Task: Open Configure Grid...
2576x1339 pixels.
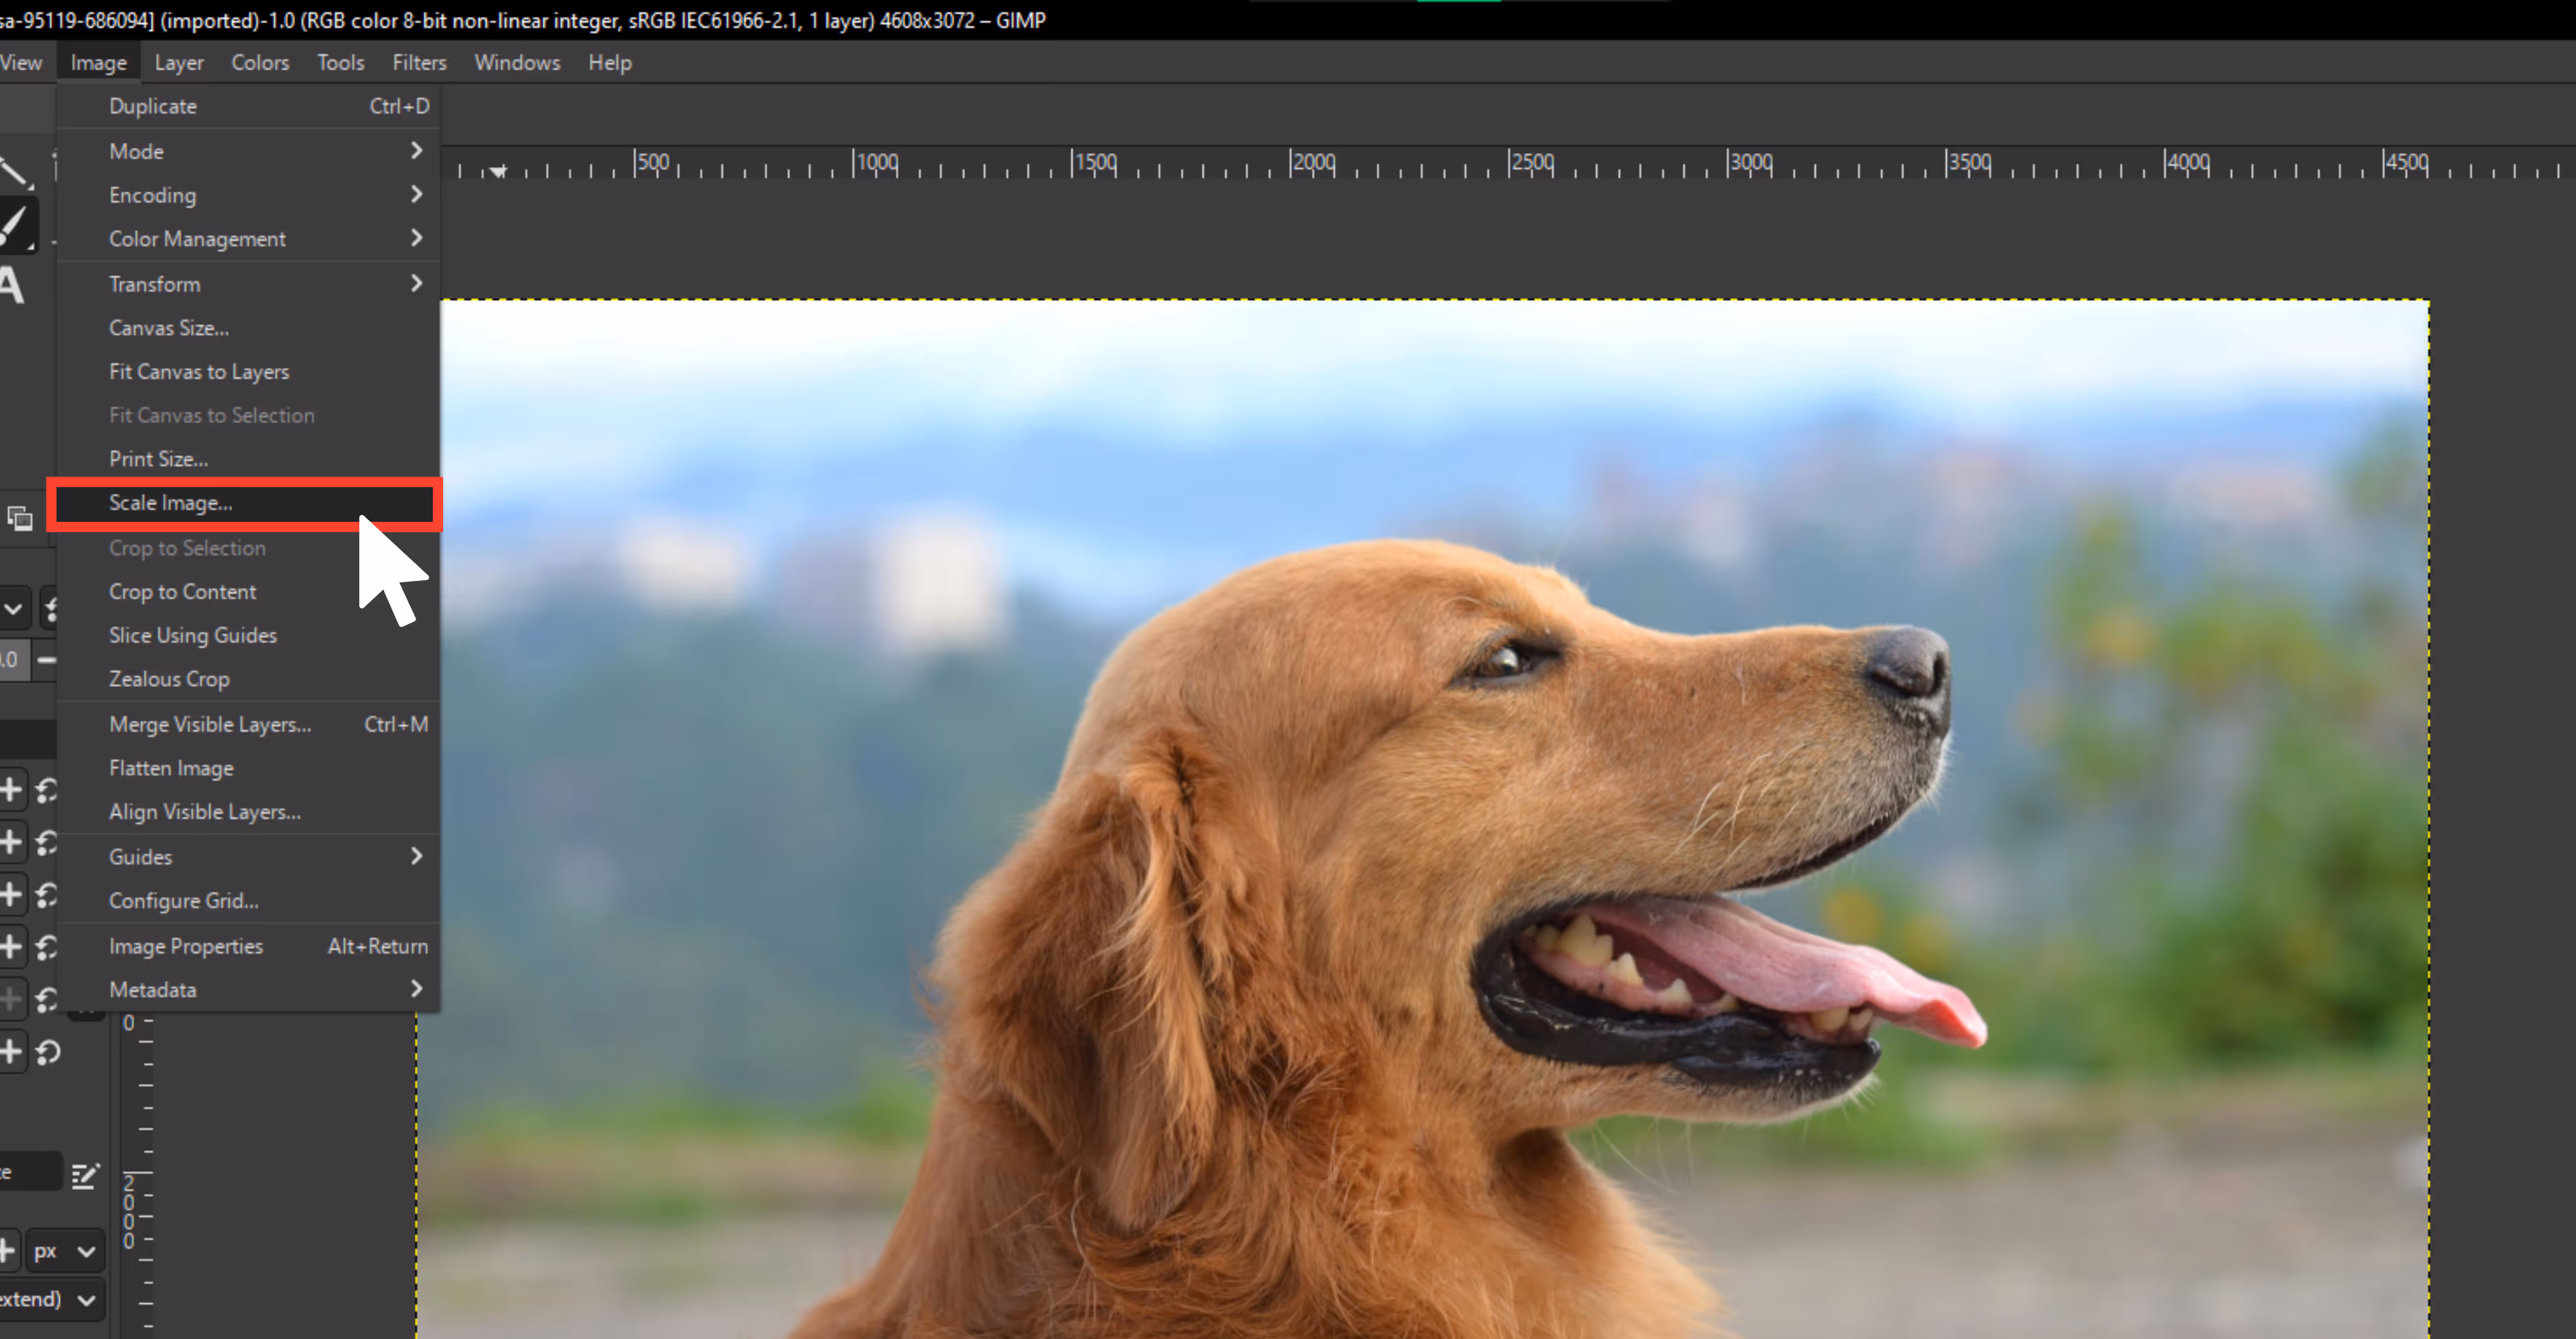Action: click(248, 900)
